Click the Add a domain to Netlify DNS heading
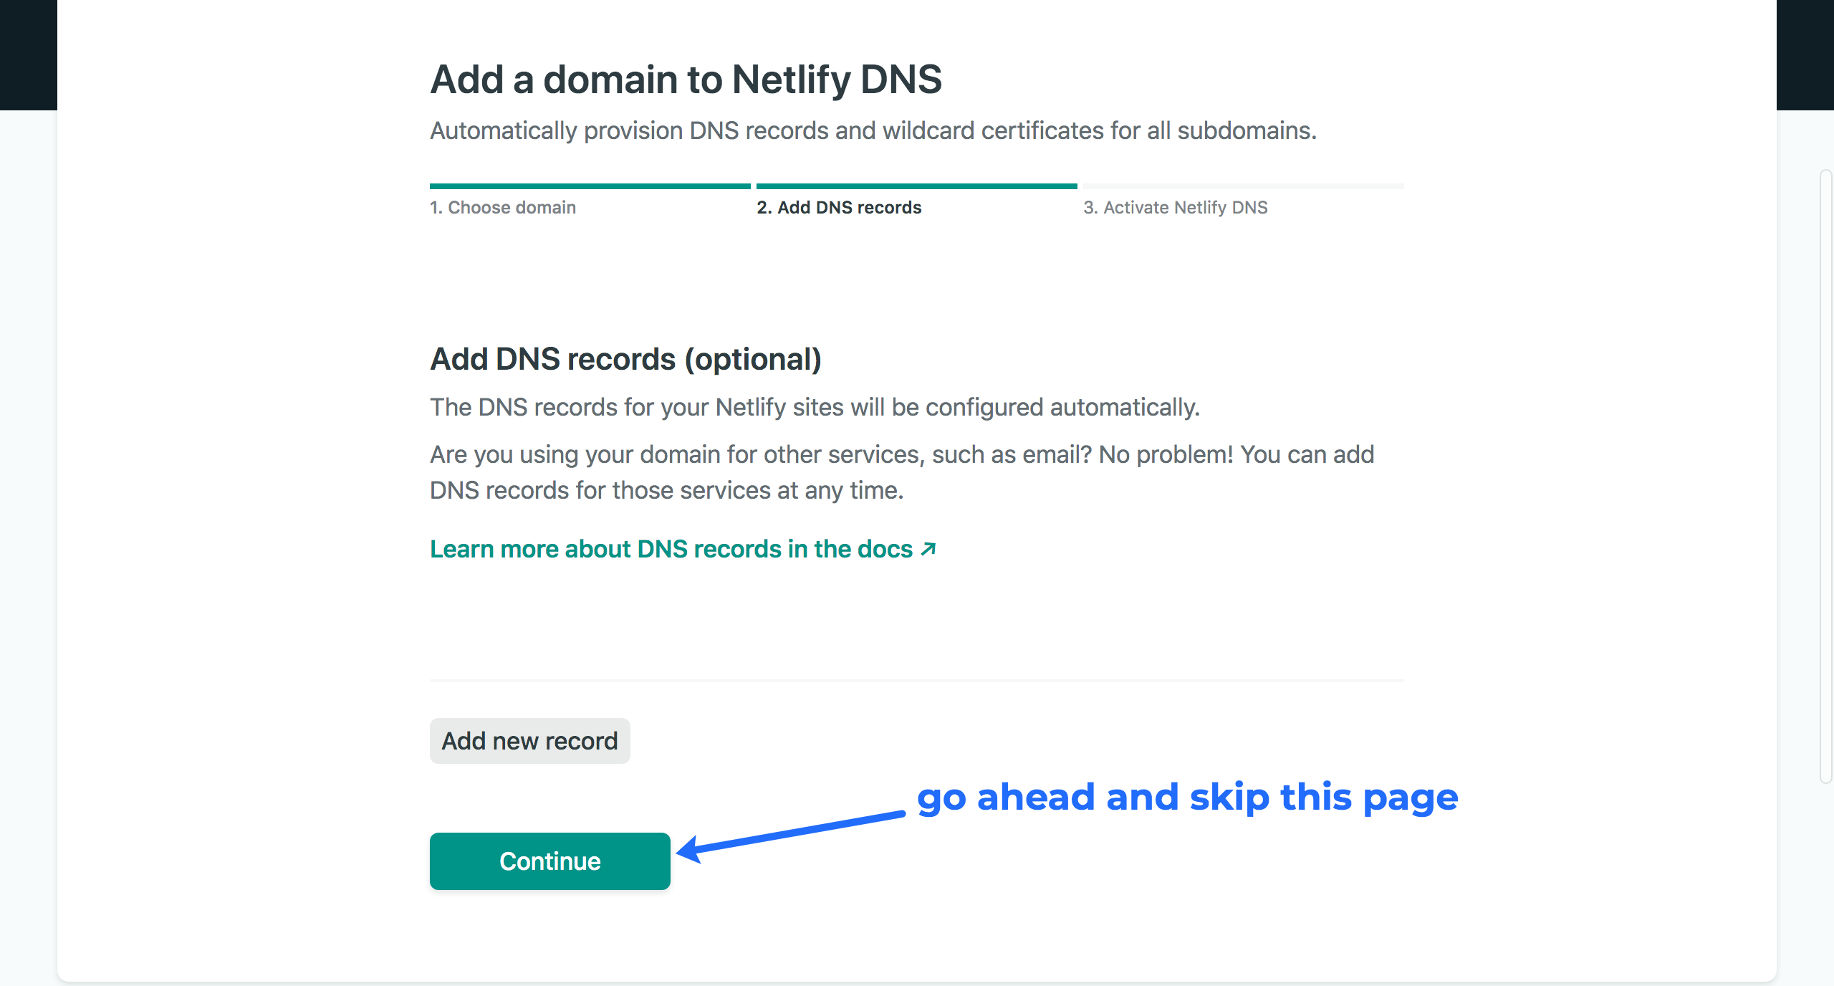 (686, 79)
